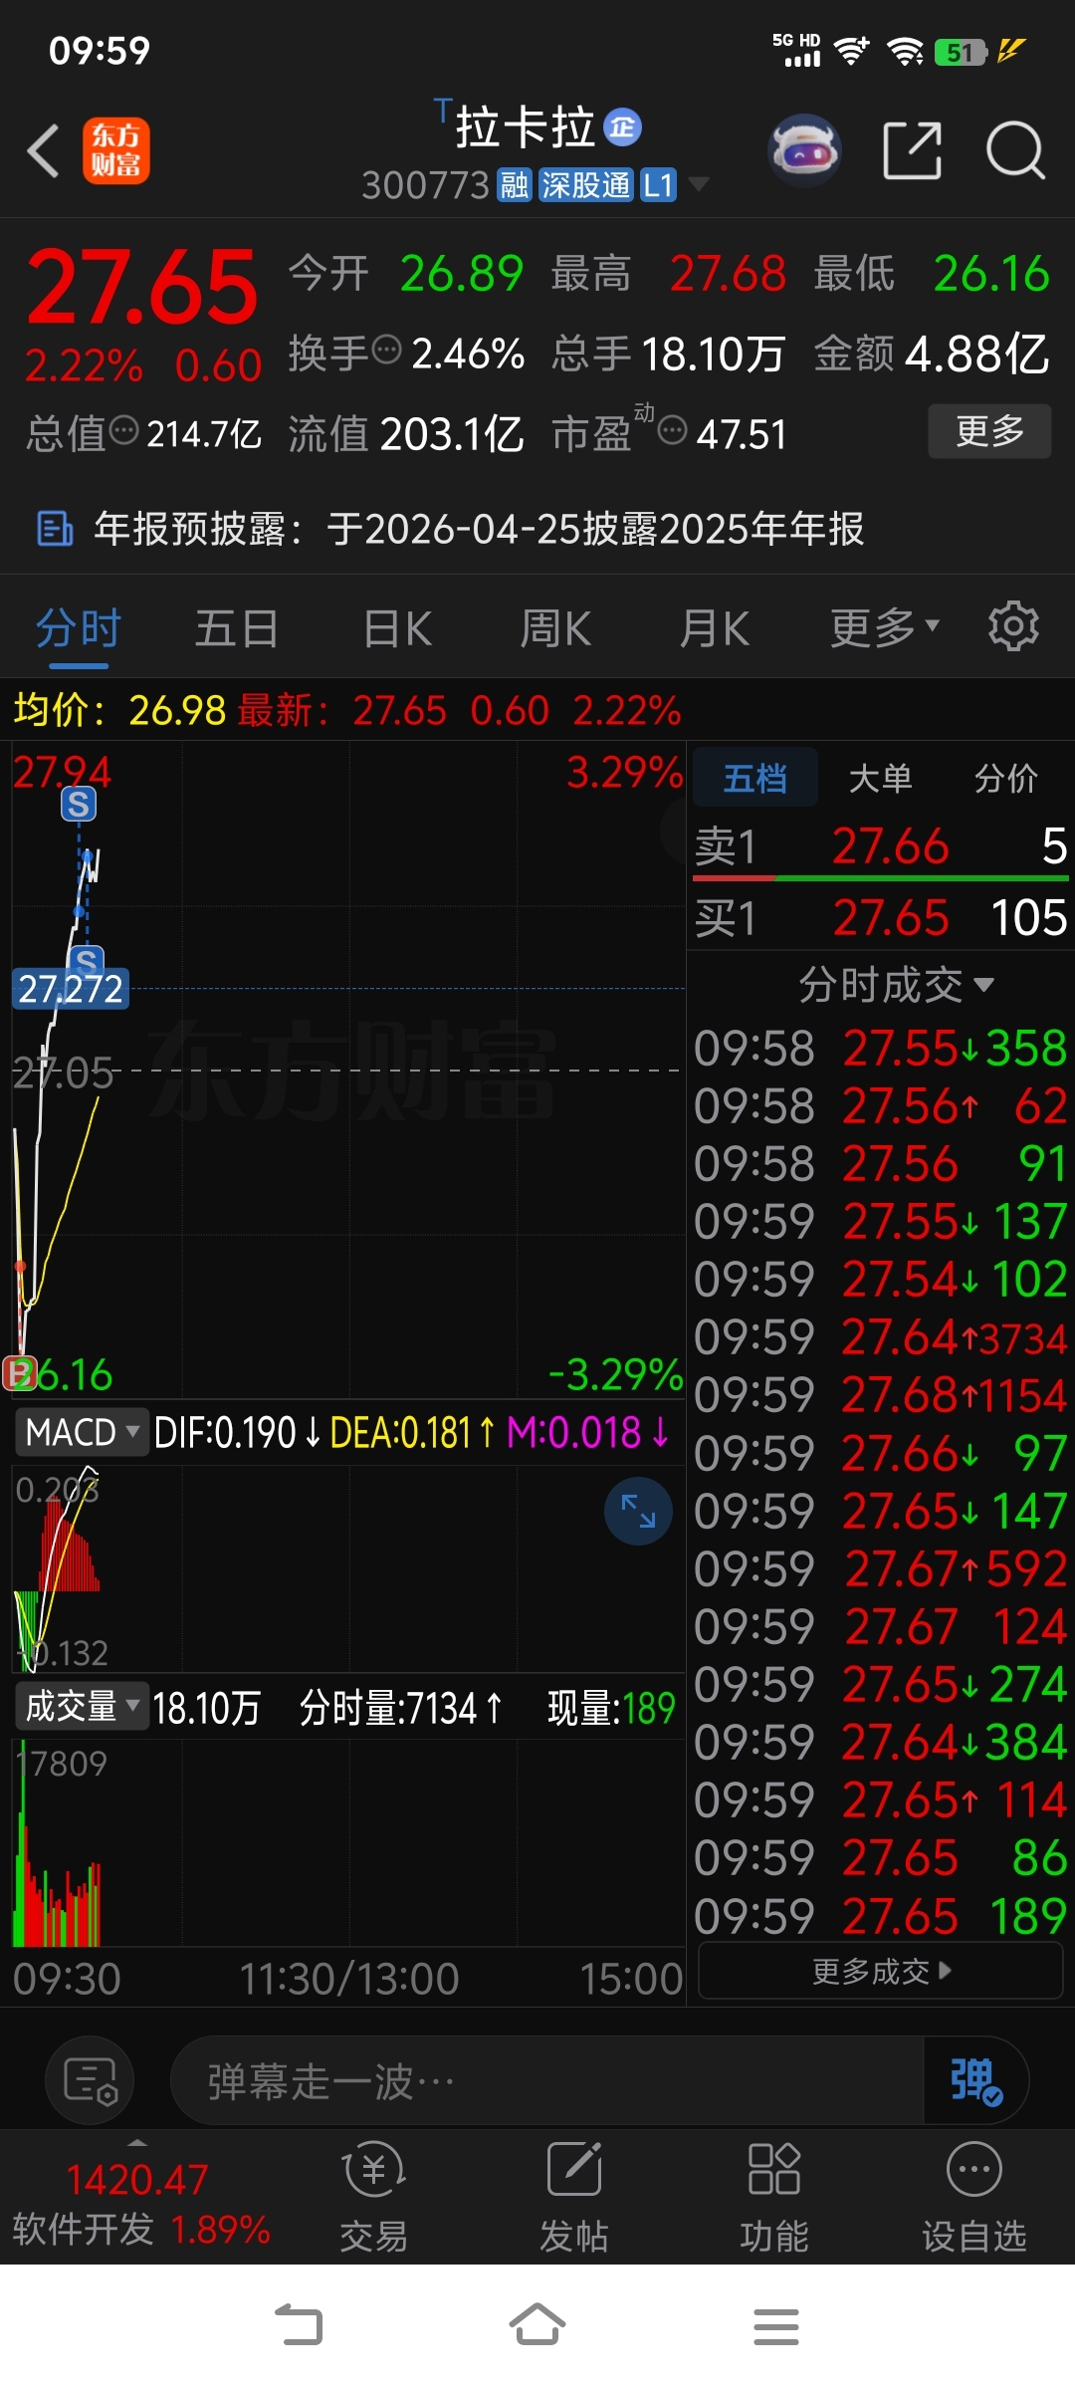1075x2390 pixels.
Task: Tap 设自选 add to watchlist icon
Action: pos(974,2197)
